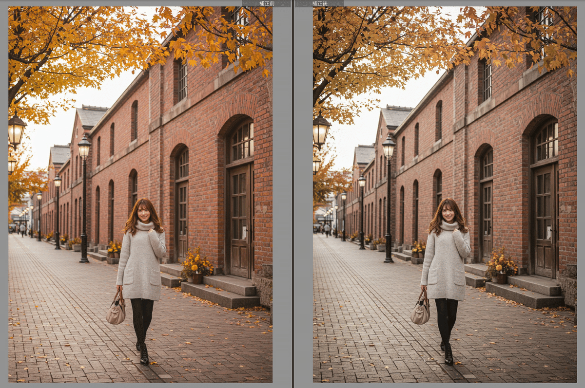The image size is (585, 388).
Task: Click the 補正前 (Before) label
Action: coord(266,3)
